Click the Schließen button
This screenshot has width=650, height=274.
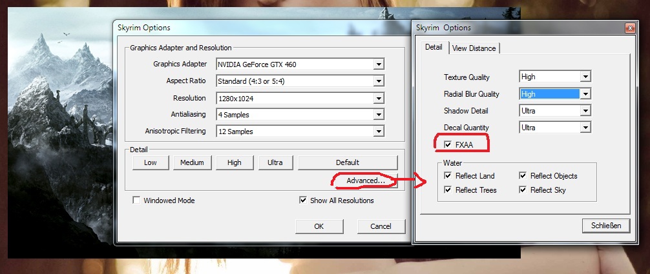pyautogui.click(x=606, y=226)
